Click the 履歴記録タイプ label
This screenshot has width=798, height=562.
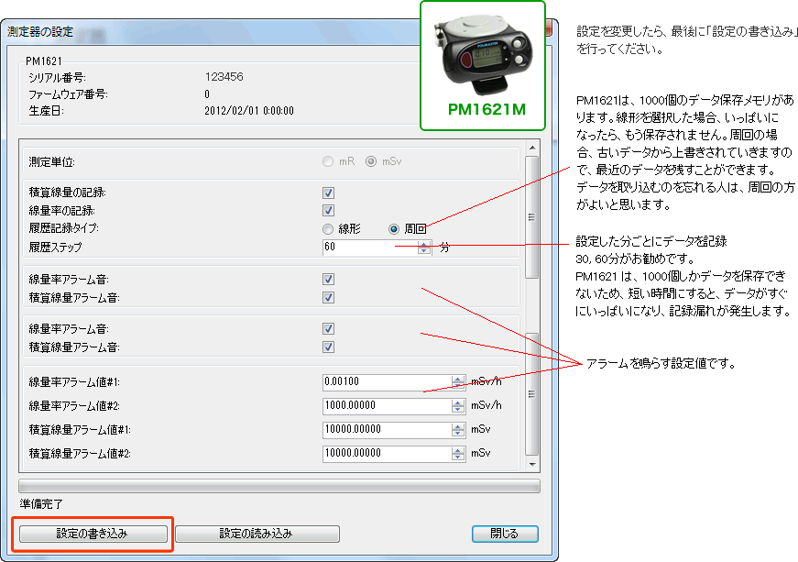tap(63, 228)
